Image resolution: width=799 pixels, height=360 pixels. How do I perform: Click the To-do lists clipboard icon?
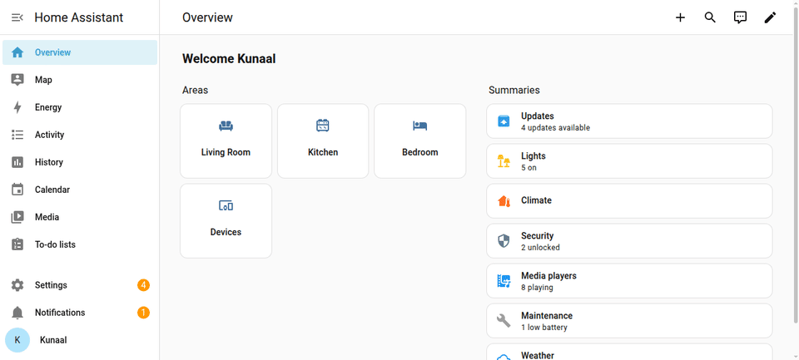coord(17,244)
